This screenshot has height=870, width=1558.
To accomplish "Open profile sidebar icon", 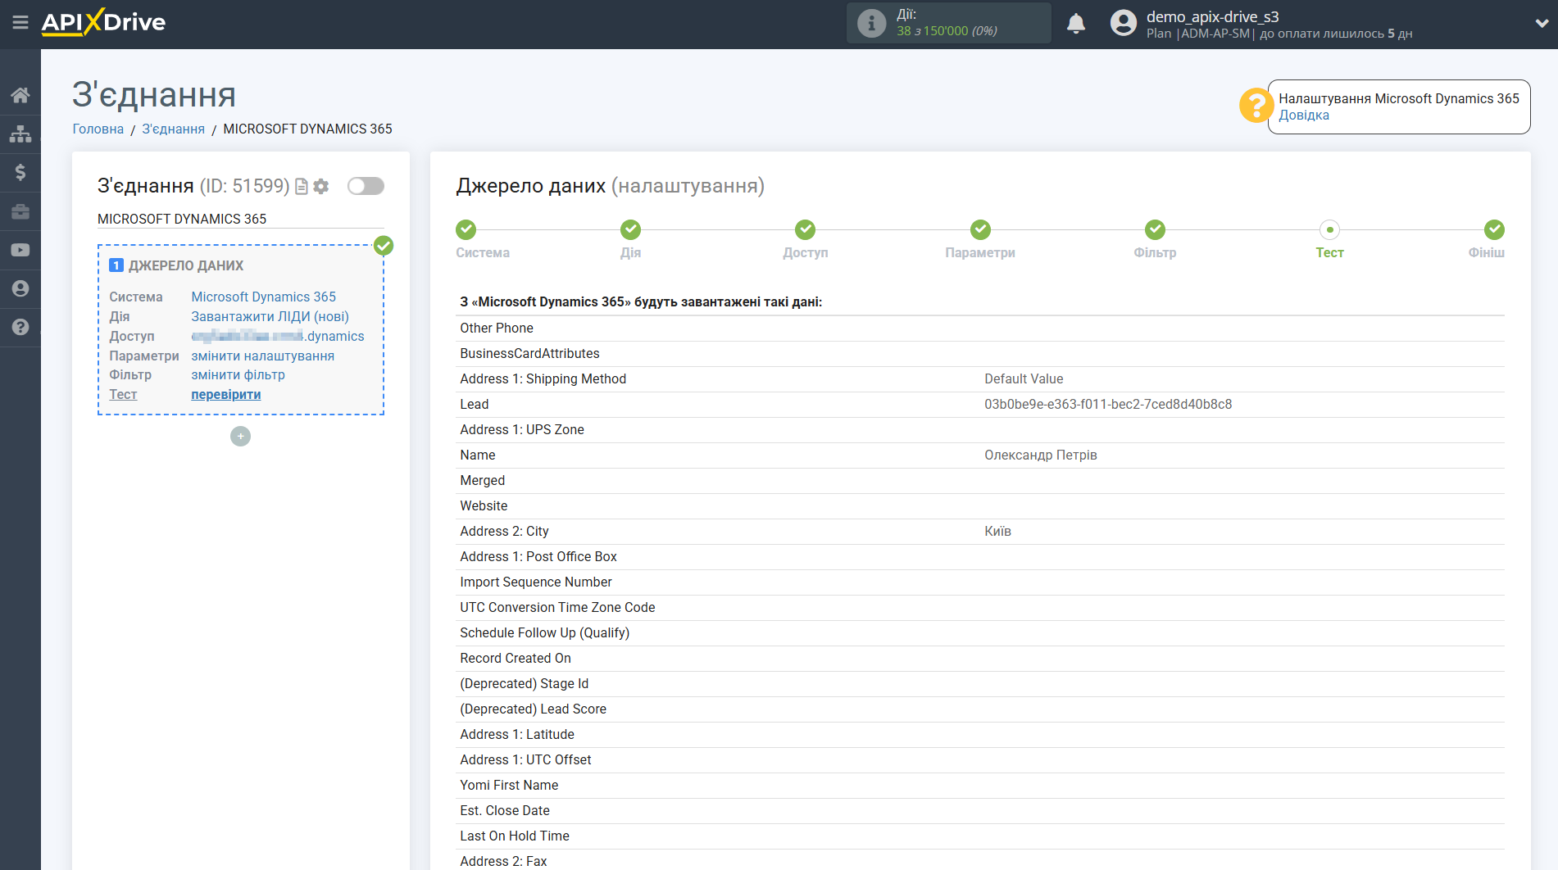I will tap(20, 288).
